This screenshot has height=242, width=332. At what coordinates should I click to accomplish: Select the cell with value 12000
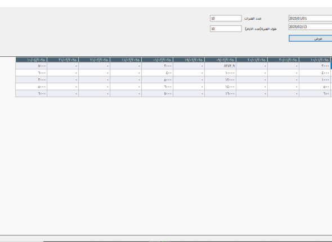click(220, 80)
